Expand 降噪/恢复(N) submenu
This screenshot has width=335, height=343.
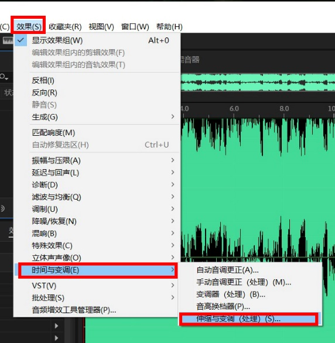click(97, 221)
